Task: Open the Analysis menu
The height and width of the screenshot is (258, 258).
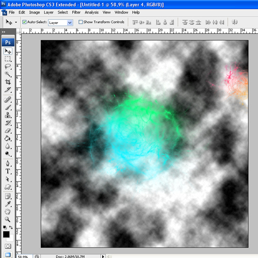Action: coord(92,12)
